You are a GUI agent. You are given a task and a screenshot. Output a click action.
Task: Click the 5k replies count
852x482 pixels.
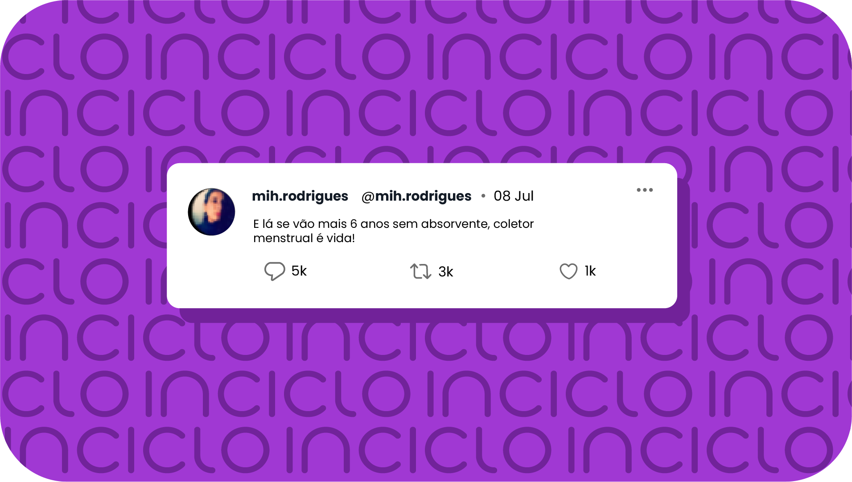tap(299, 271)
